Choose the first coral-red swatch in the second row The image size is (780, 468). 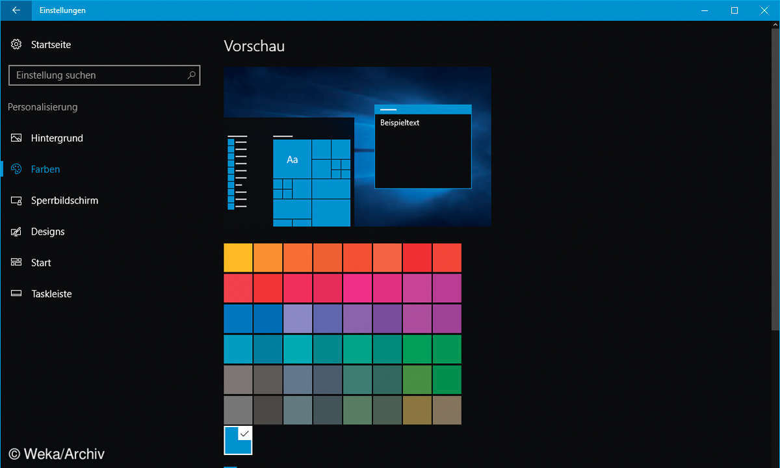coord(238,289)
